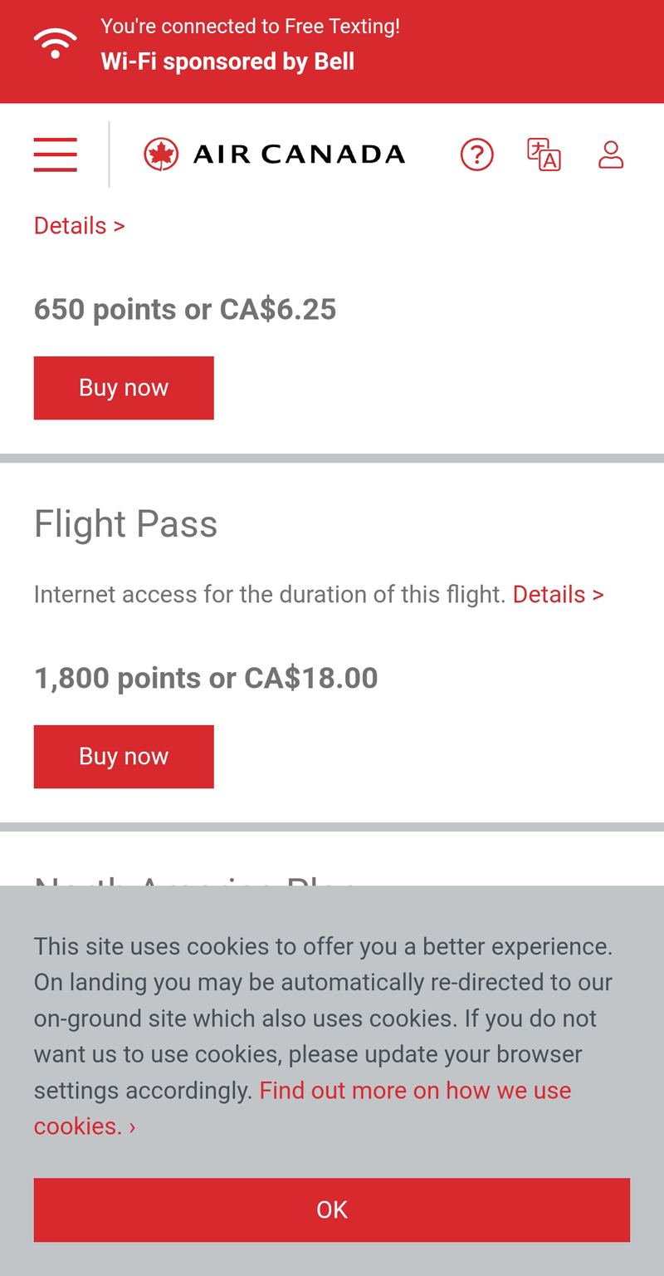Viewport: 664px width, 1276px height.
Task: Click the 1,800 points or CA$18.00 price
Action: pyautogui.click(x=206, y=679)
